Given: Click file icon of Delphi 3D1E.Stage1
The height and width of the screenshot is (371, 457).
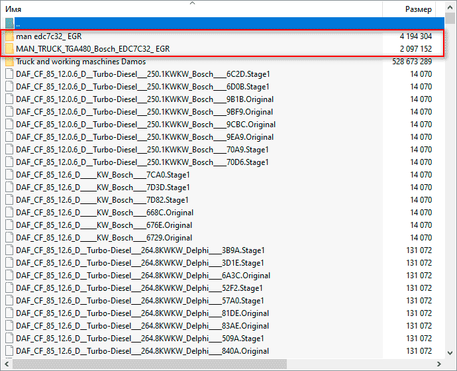Looking at the screenshot, I should pos(9,263).
